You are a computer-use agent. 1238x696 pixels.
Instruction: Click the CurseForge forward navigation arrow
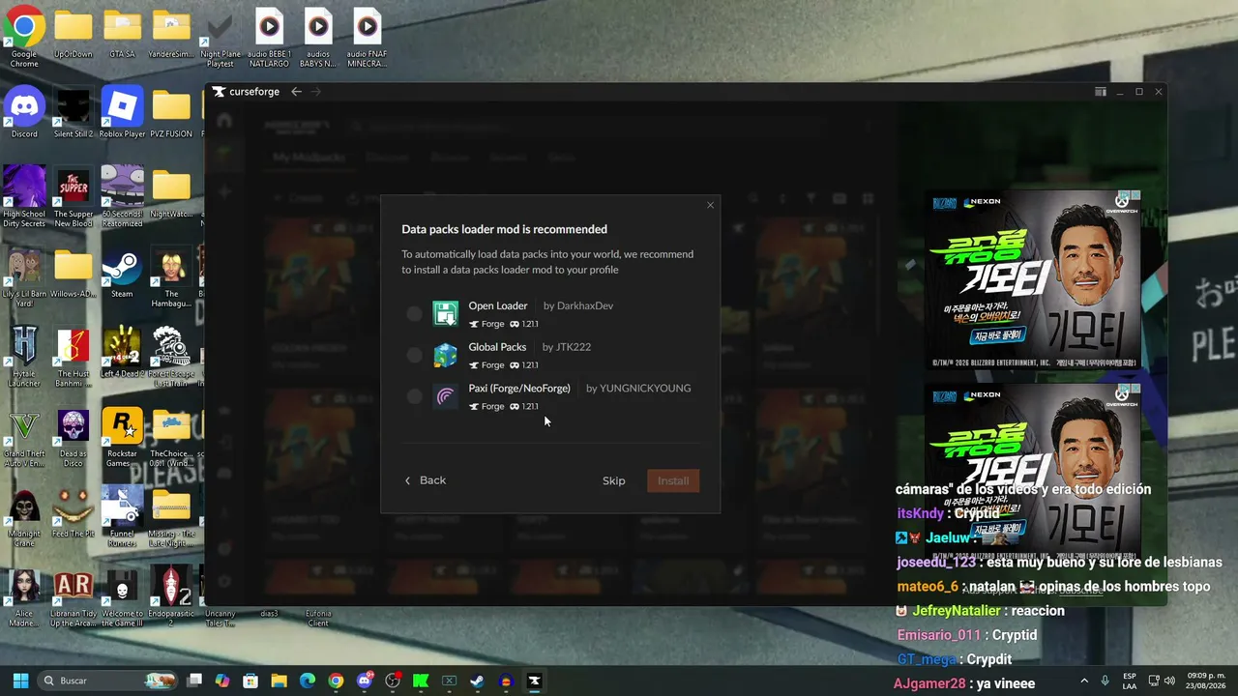[316, 92]
